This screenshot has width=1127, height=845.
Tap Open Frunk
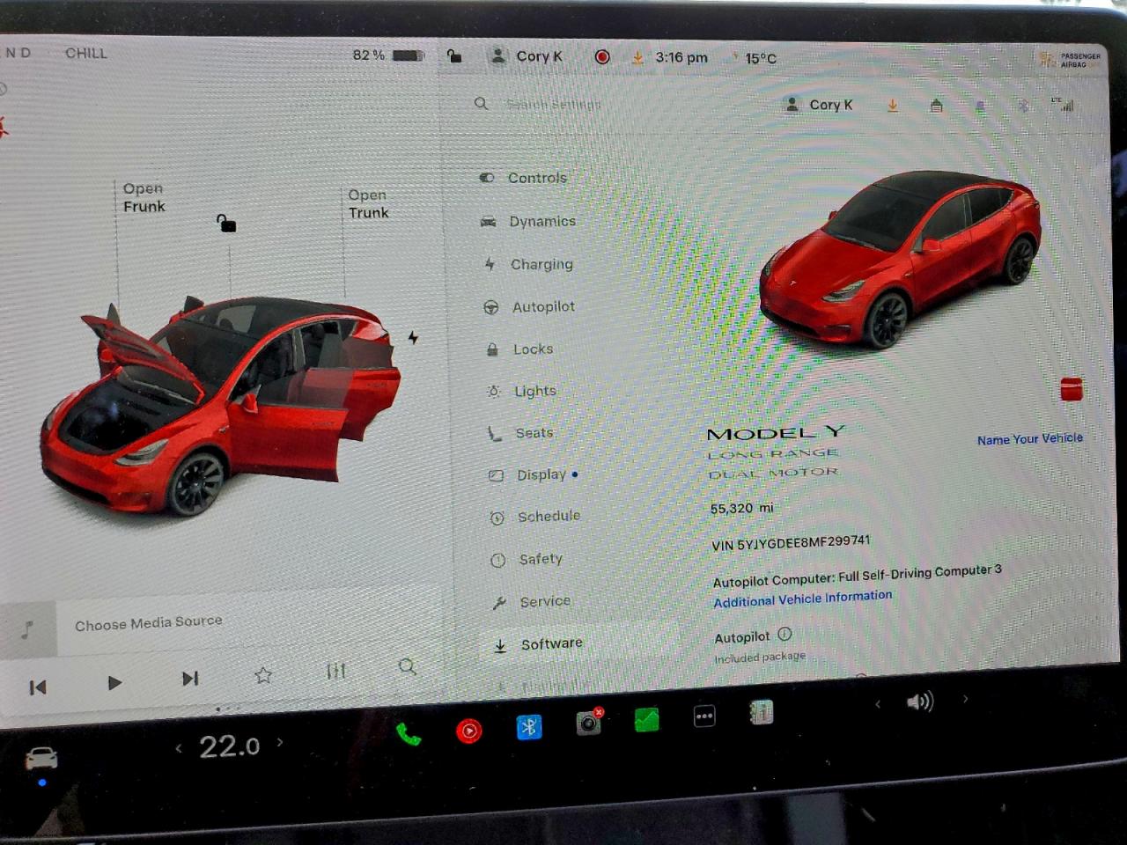click(x=144, y=197)
